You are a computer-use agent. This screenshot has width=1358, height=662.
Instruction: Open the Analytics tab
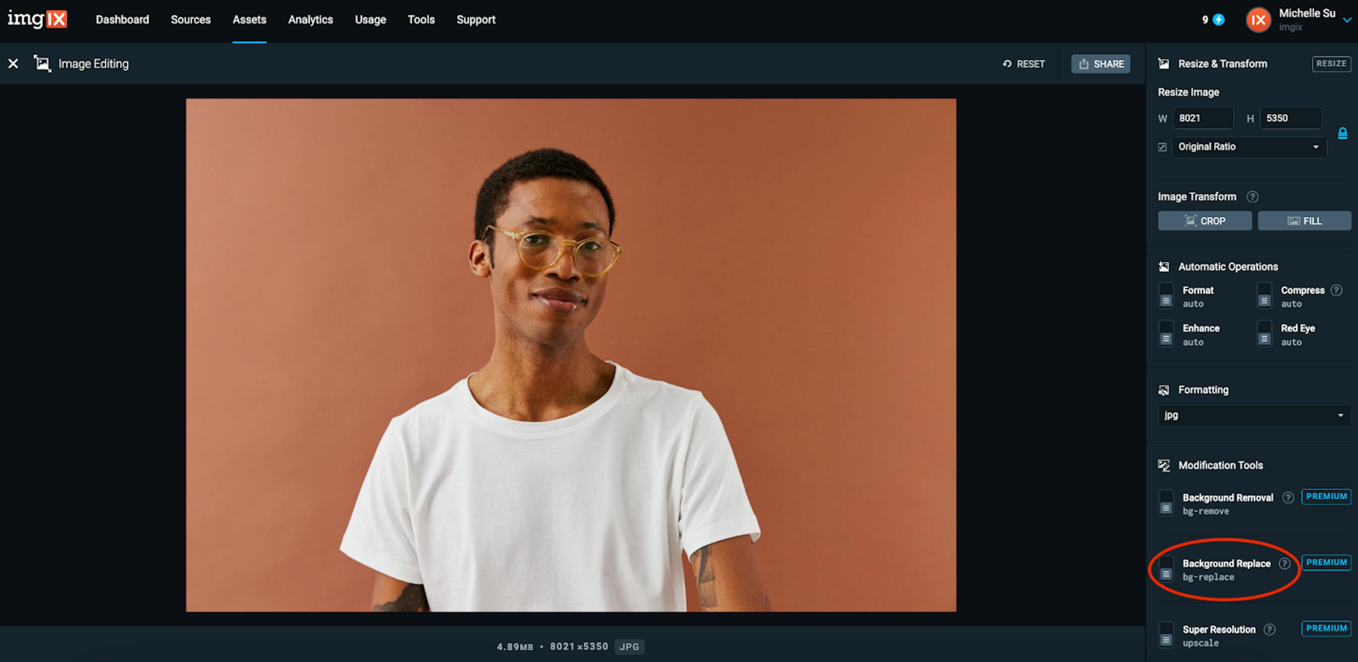[x=311, y=20]
